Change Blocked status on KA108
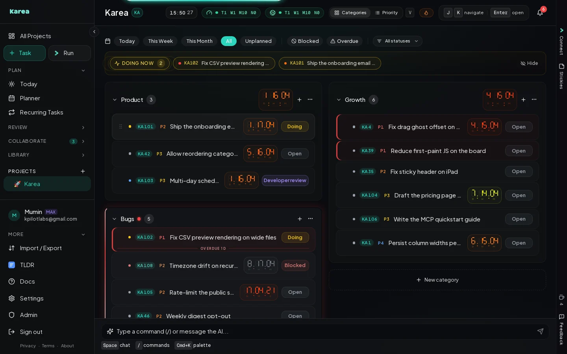 [295, 265]
